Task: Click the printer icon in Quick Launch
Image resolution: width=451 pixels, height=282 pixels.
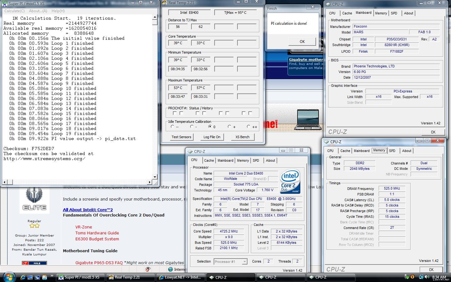Action: pyautogui.click(x=44, y=277)
